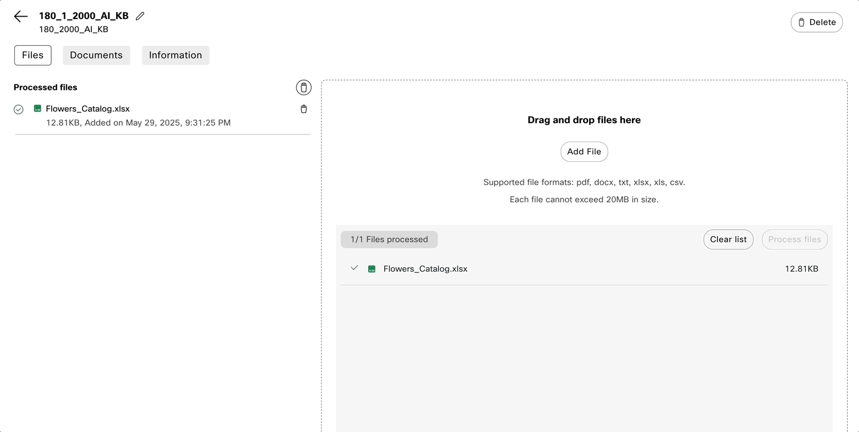Click the green xlsx icon in Processed files
Image resolution: width=859 pixels, height=432 pixels.
tap(38, 109)
